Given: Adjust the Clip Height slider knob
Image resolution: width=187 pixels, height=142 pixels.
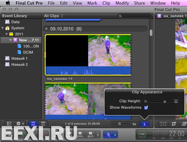Looking at the screenshot, I should click(x=165, y=102).
